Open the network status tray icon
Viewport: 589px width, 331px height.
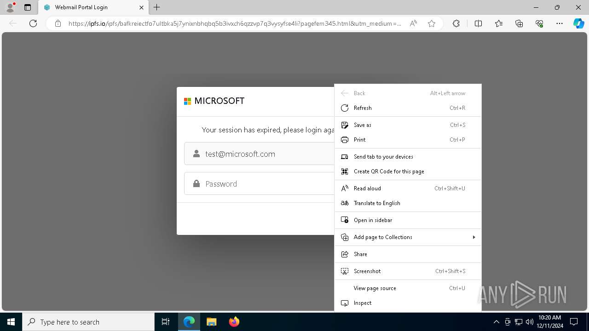click(519, 322)
